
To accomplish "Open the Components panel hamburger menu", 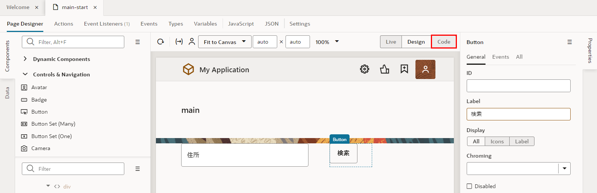I will [x=137, y=42].
